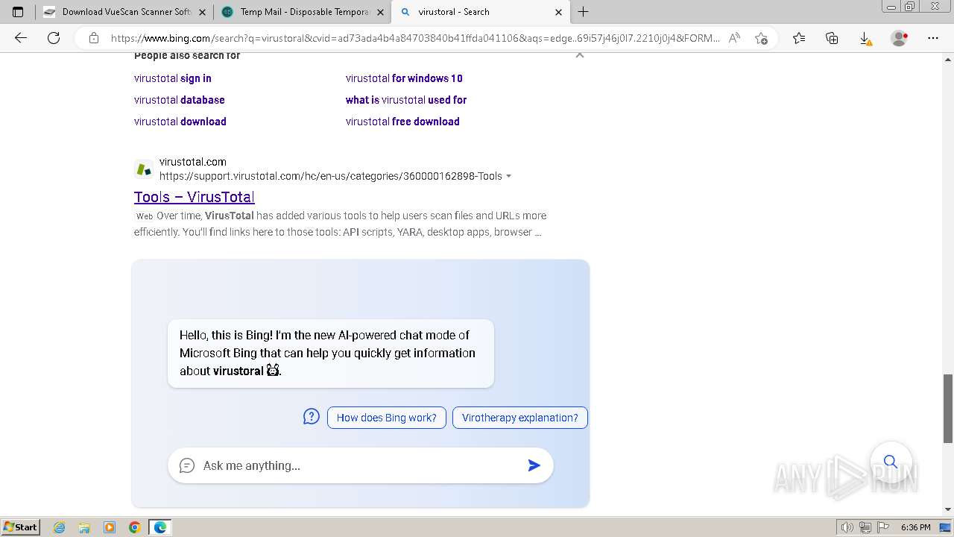Launch Google Chrome from the taskbar
The width and height of the screenshot is (954, 537).
pos(135,527)
